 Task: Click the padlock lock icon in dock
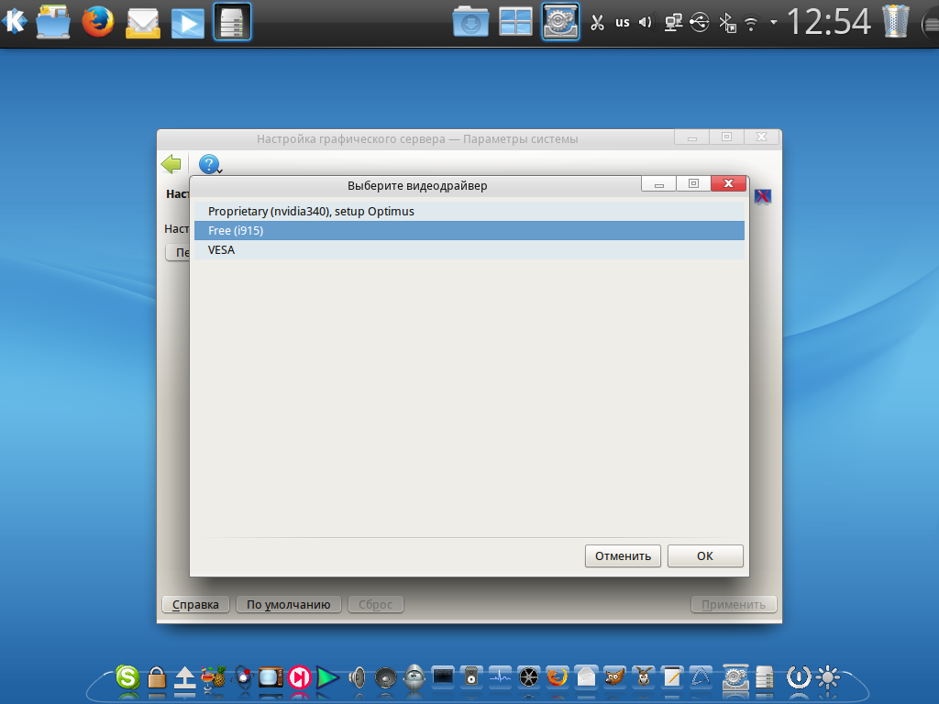tap(157, 677)
